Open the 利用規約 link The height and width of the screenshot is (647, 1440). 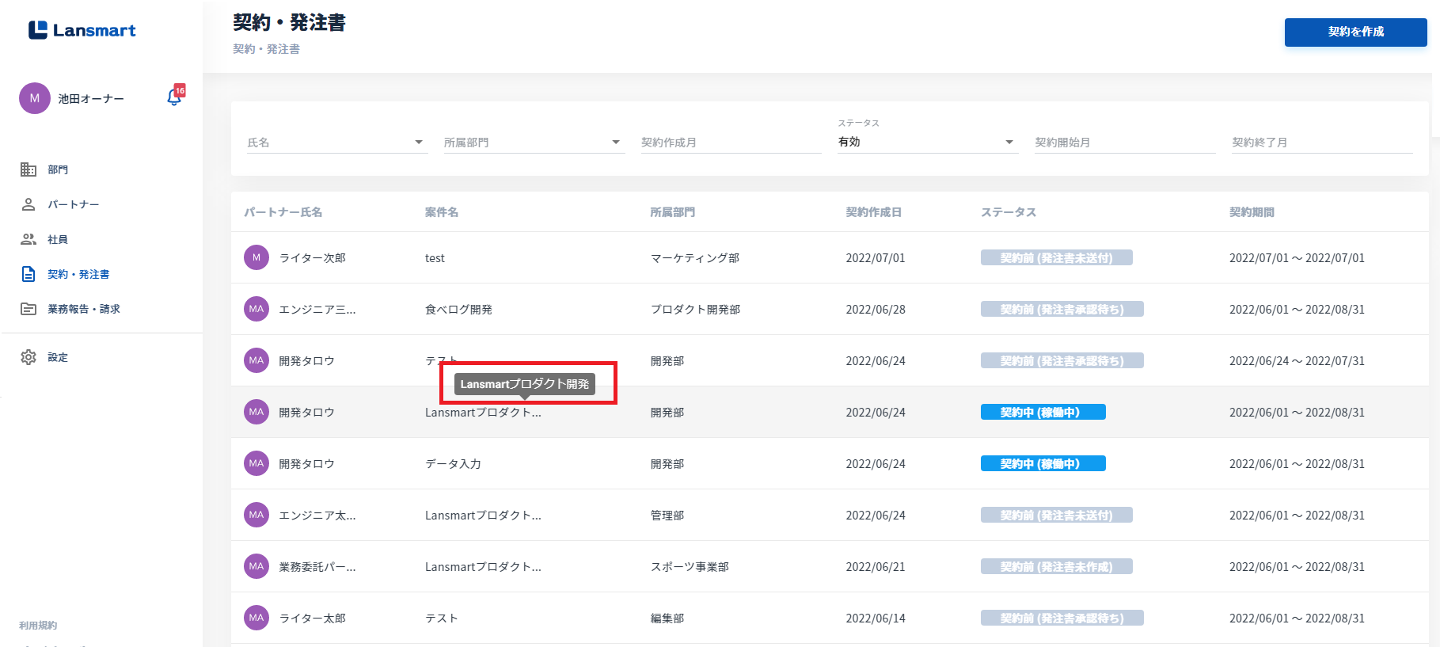38,626
